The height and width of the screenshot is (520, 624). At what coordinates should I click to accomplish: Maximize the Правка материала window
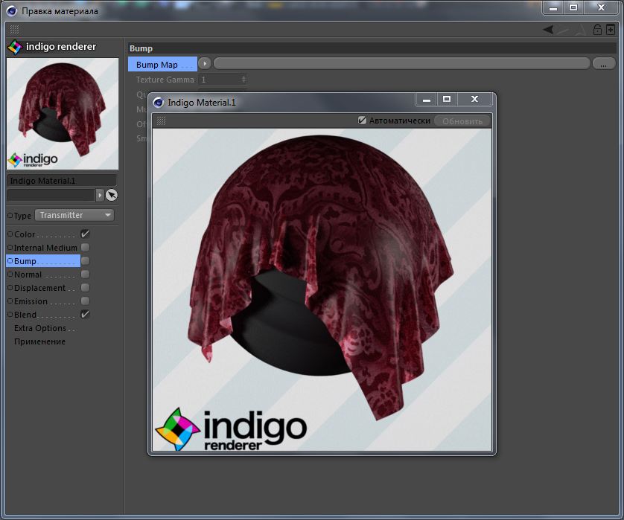tap(573, 7)
